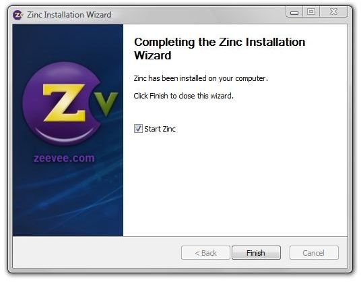361x282 pixels.
Task: Close the wizard using the X button
Action: [334, 11]
